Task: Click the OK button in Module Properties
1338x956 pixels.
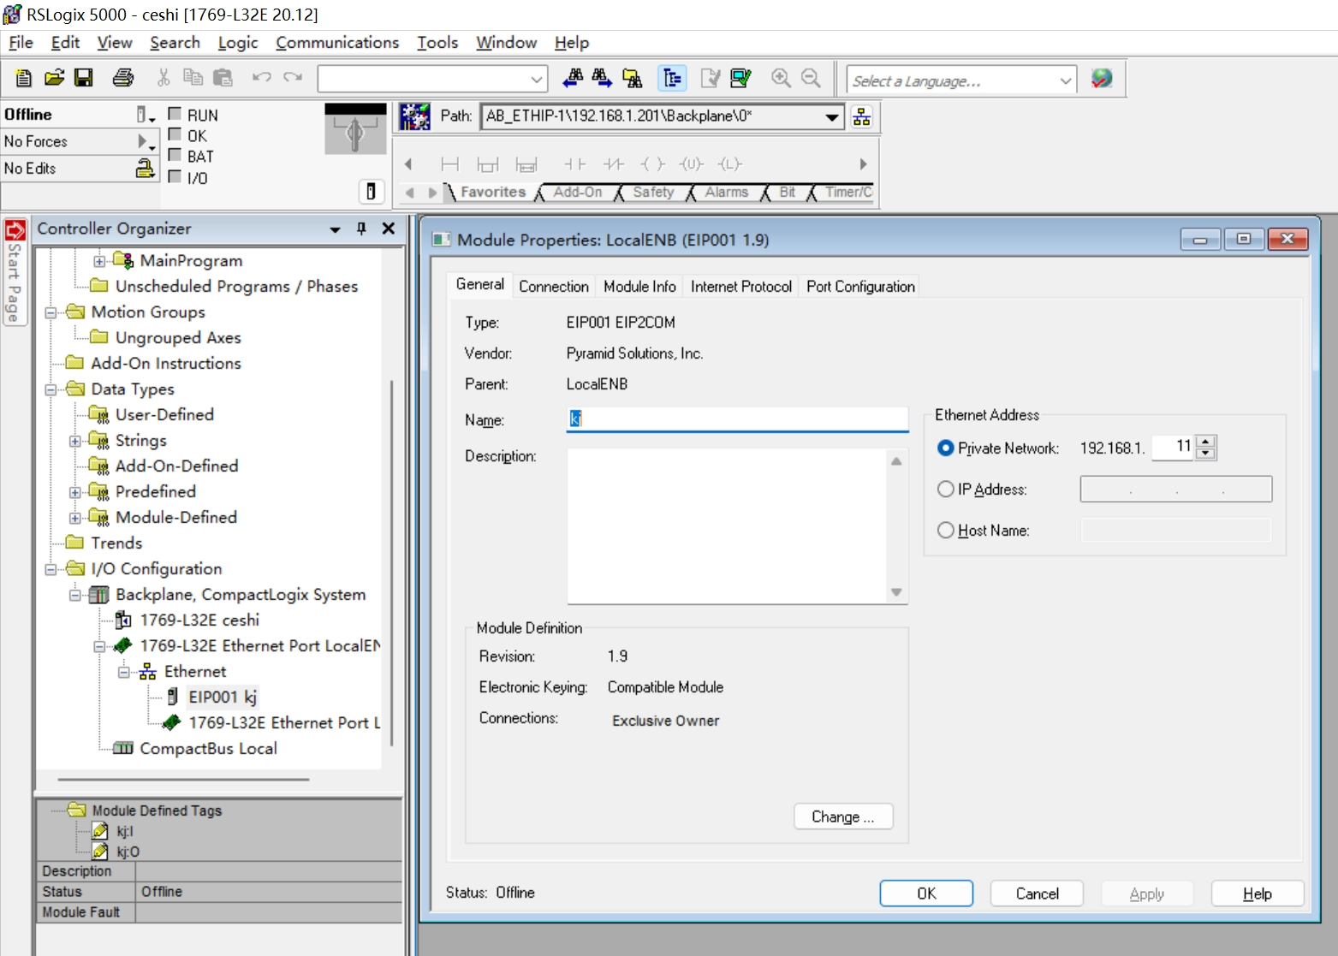Action: [x=926, y=894]
